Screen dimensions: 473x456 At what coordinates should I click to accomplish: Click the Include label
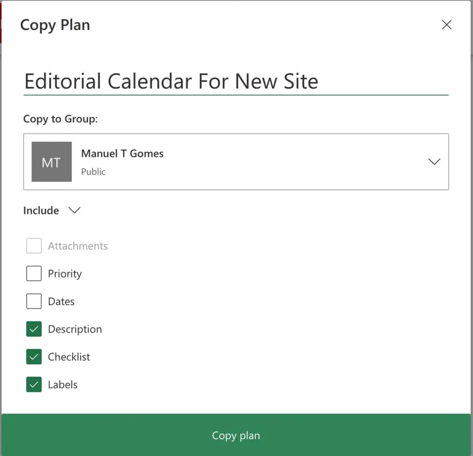click(x=41, y=210)
